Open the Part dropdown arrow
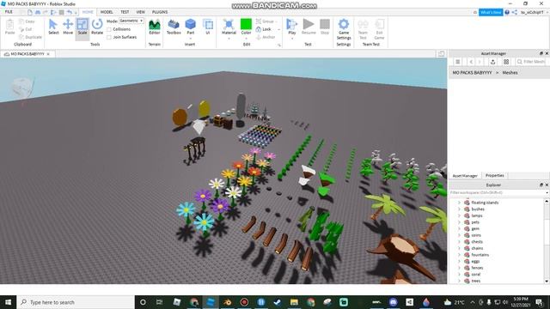The height and width of the screenshot is (309, 550). (191, 38)
